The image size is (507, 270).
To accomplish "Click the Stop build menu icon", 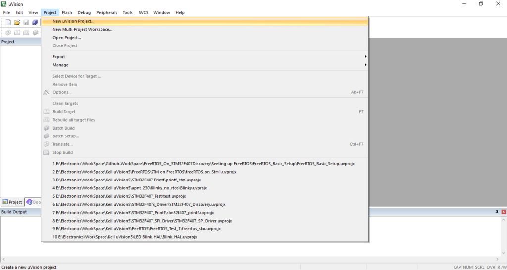I will (46, 152).
